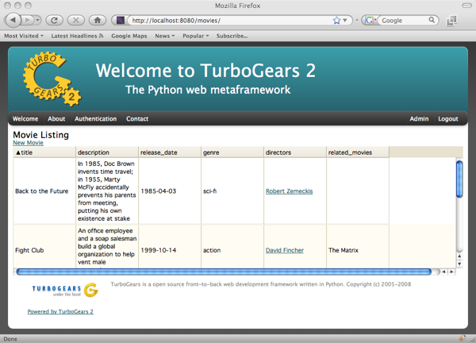Expand the Popular bookmarks folder
Viewport: 476px width, 343px height.
pos(195,36)
